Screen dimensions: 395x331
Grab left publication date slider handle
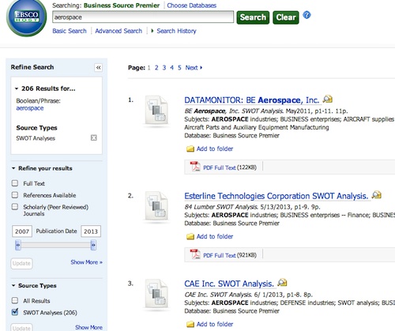(18, 245)
